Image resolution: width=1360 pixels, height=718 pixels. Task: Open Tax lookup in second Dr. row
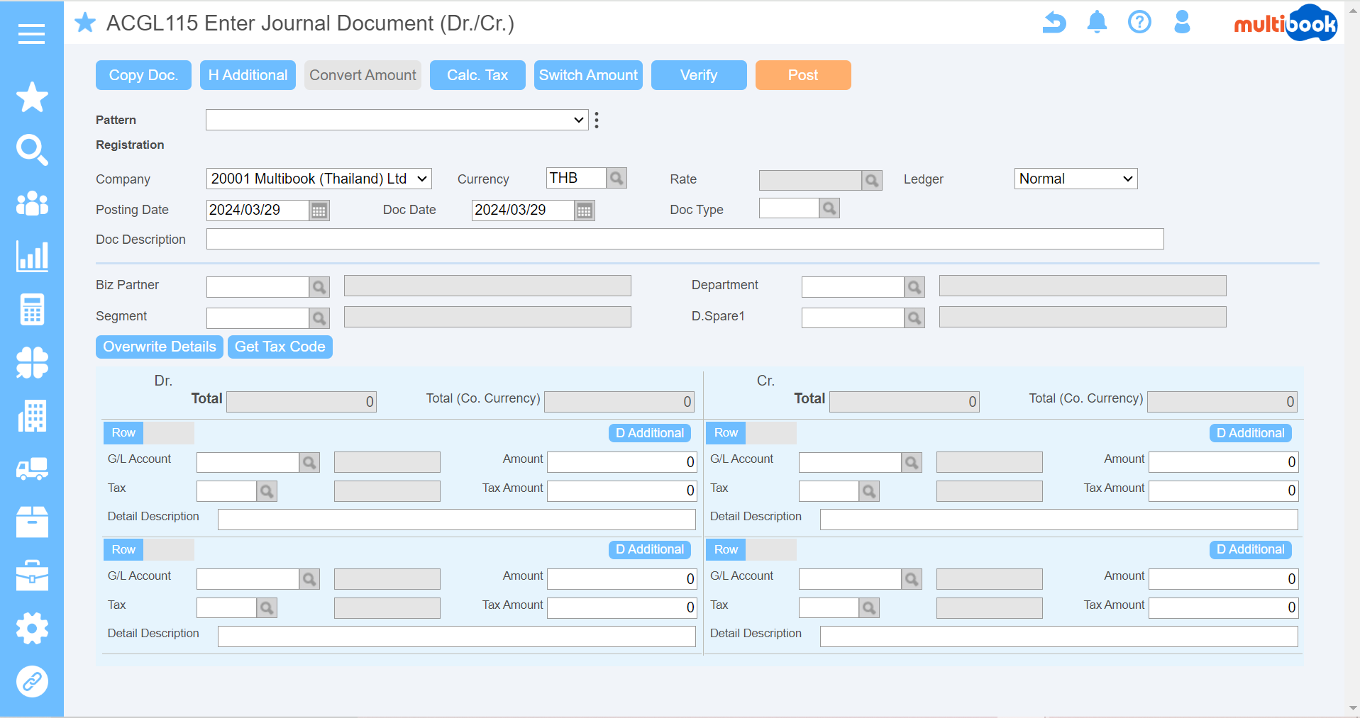pyautogui.click(x=267, y=607)
